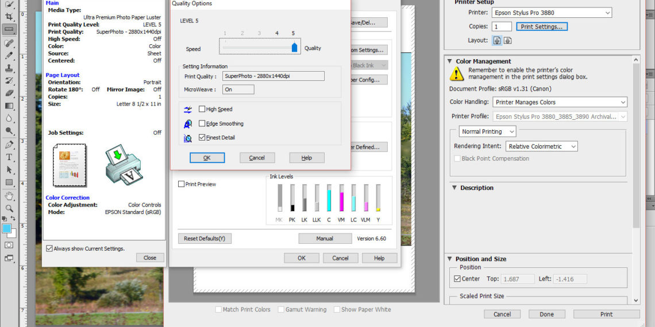Select the Gradient tool
The height and width of the screenshot is (327, 655).
(x=9, y=106)
